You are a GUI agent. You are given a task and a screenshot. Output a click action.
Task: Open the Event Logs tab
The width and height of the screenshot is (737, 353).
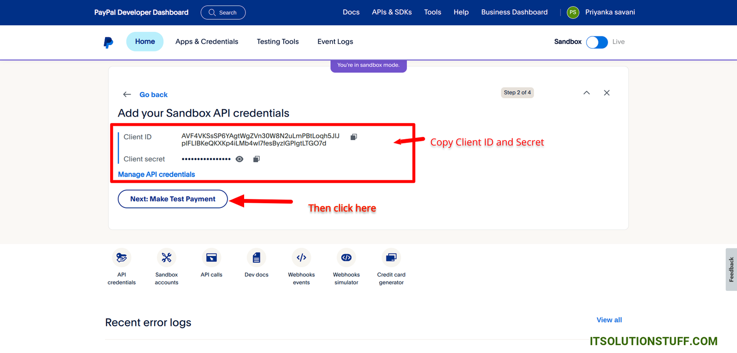pyautogui.click(x=335, y=41)
